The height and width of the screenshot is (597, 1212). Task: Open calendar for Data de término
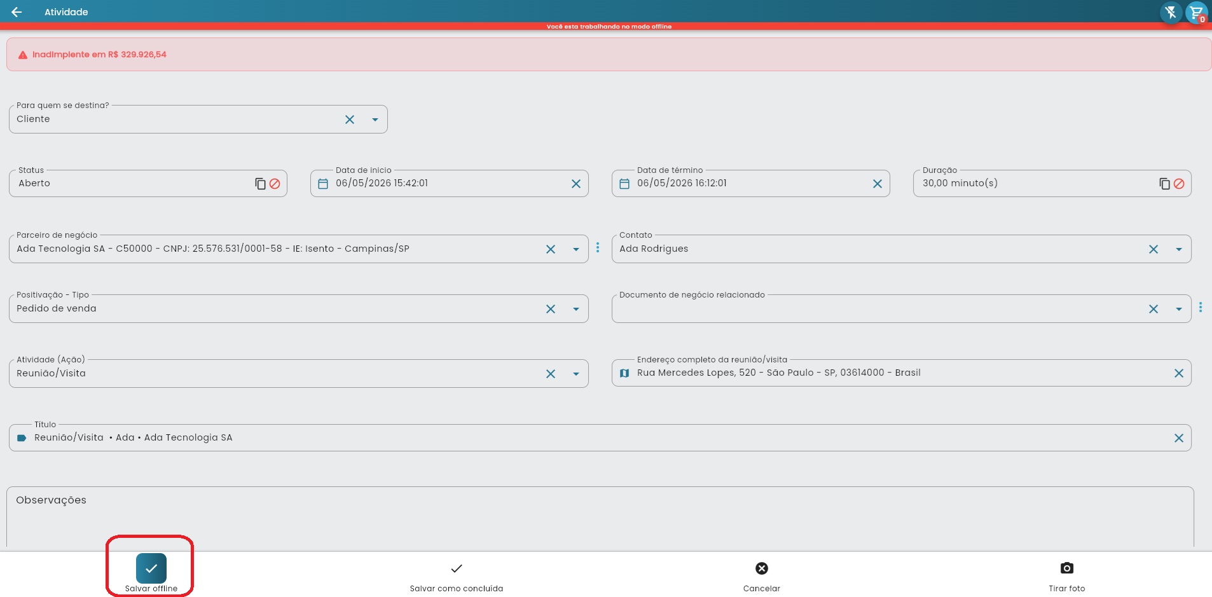coord(624,184)
